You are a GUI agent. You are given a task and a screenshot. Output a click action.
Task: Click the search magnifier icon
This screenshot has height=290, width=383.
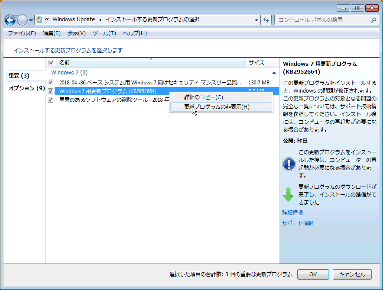(x=373, y=20)
